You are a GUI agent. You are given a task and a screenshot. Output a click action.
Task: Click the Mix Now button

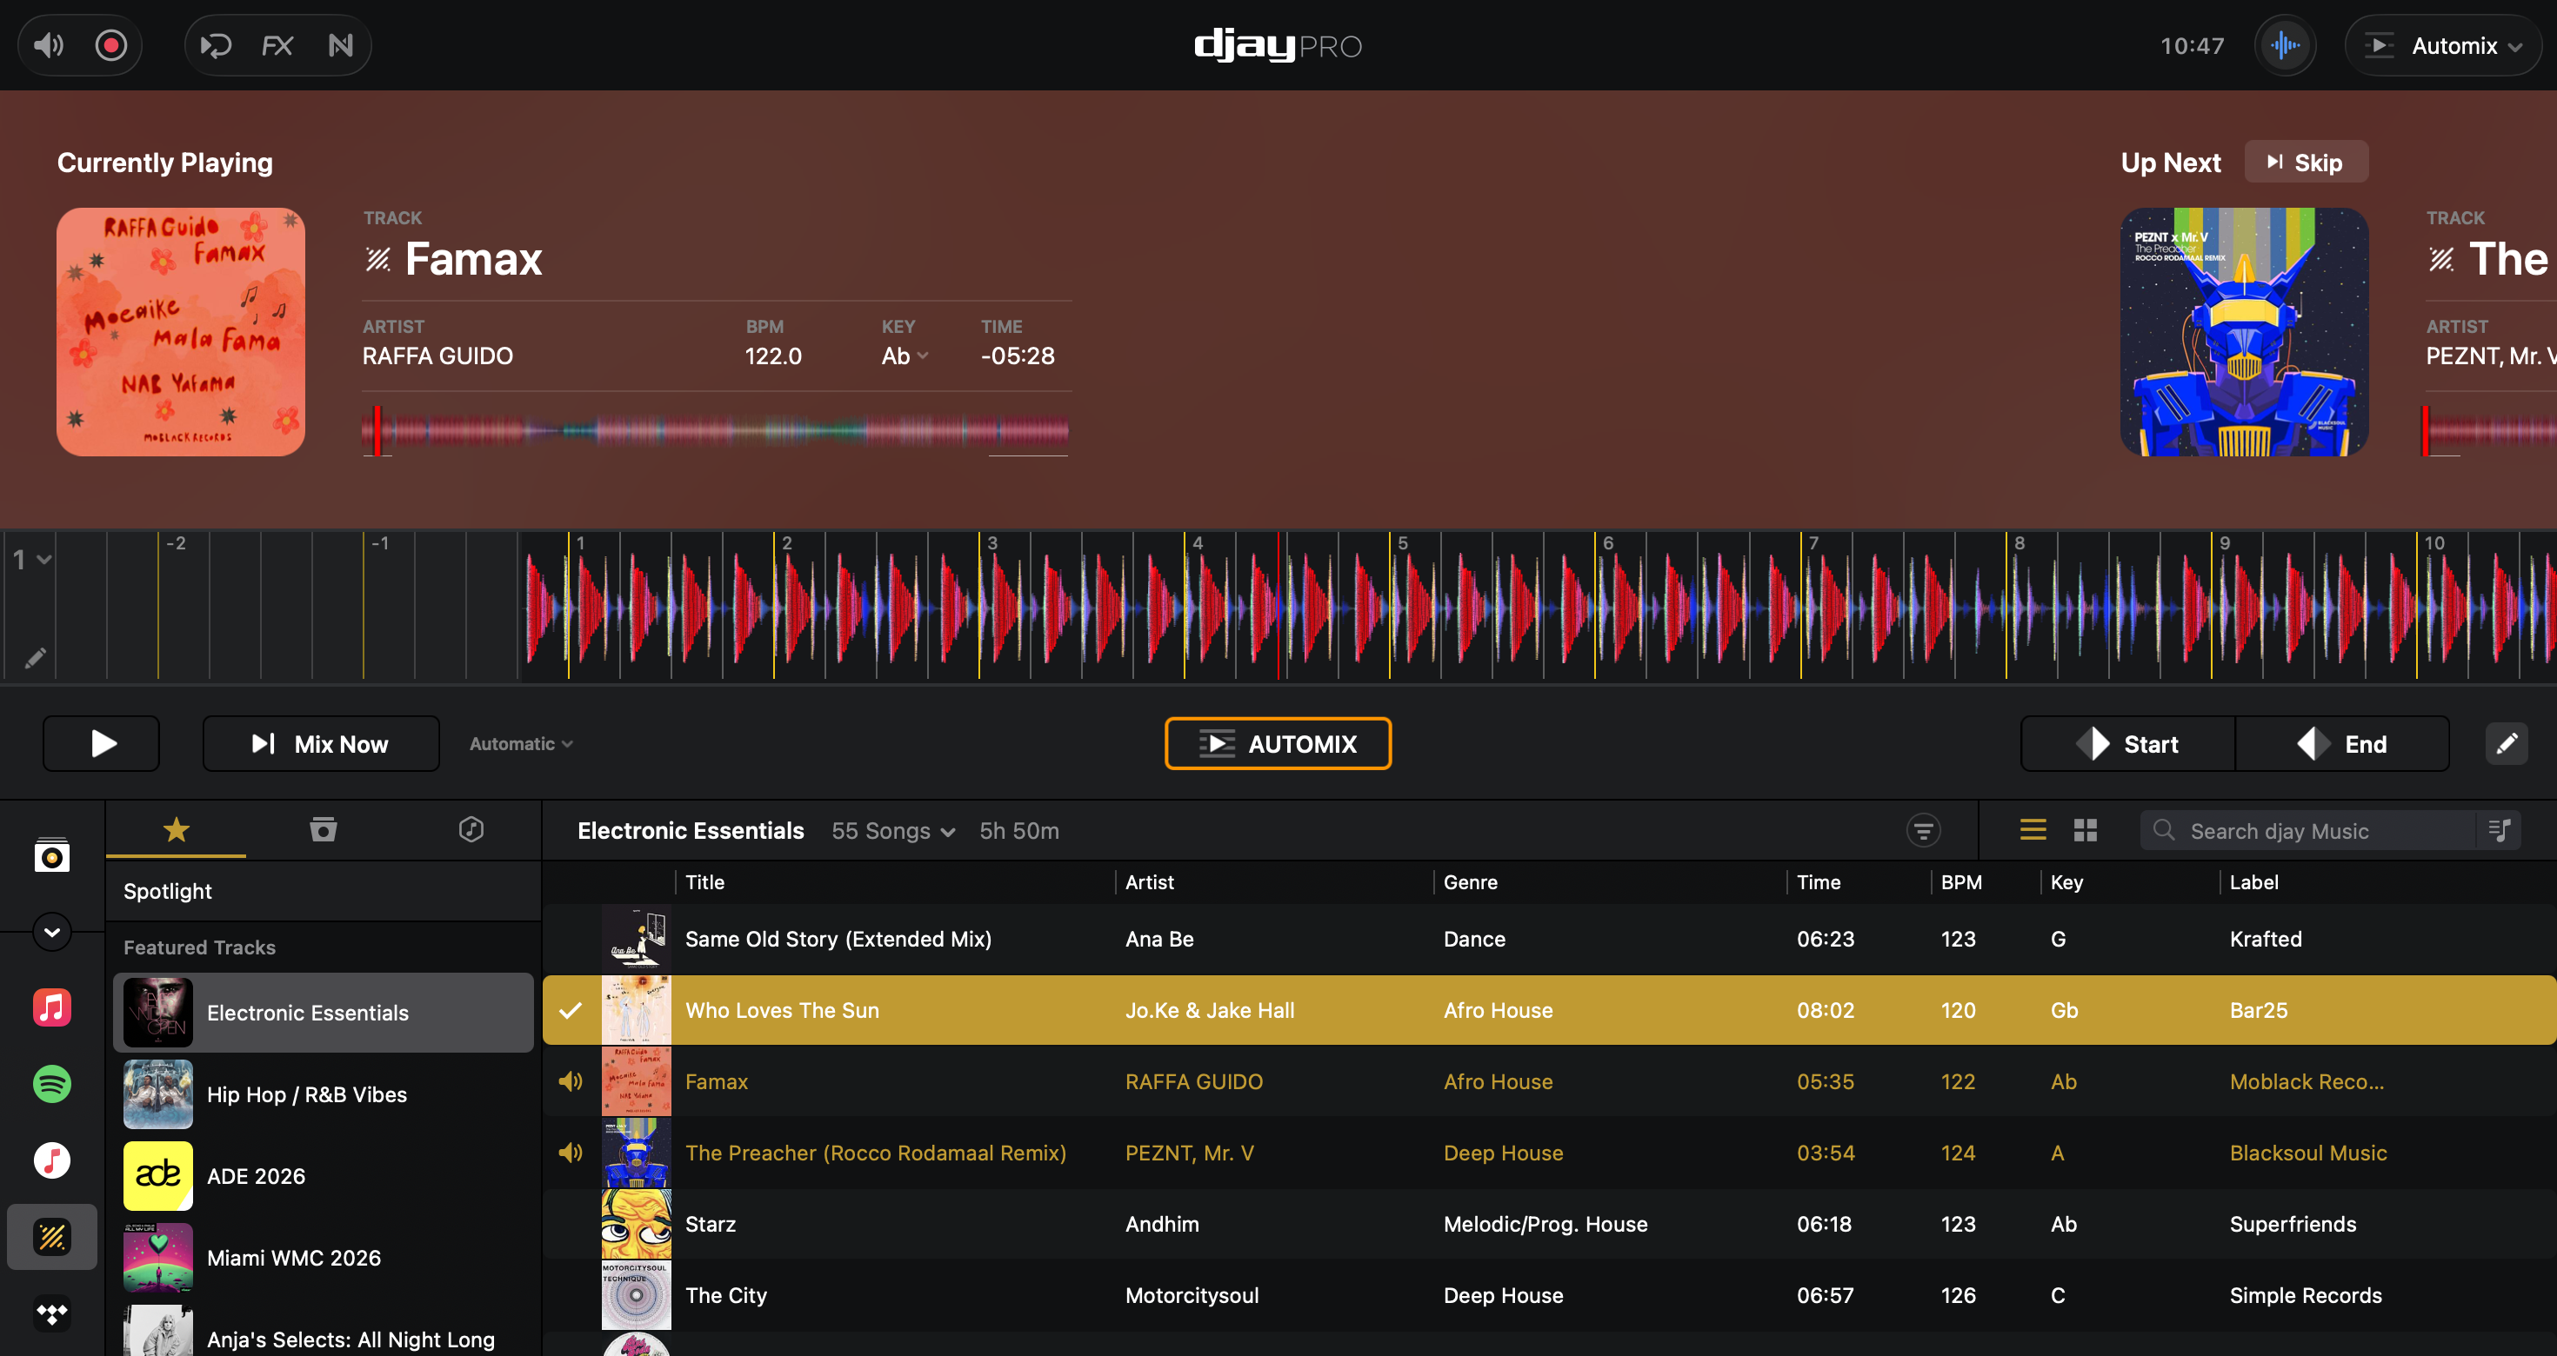tap(321, 743)
